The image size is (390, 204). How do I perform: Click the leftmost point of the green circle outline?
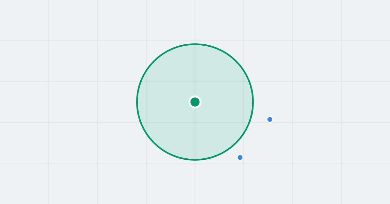(x=137, y=102)
